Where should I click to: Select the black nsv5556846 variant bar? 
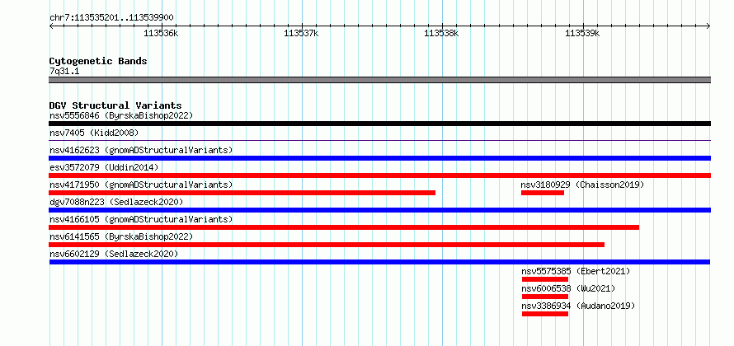coord(379,124)
